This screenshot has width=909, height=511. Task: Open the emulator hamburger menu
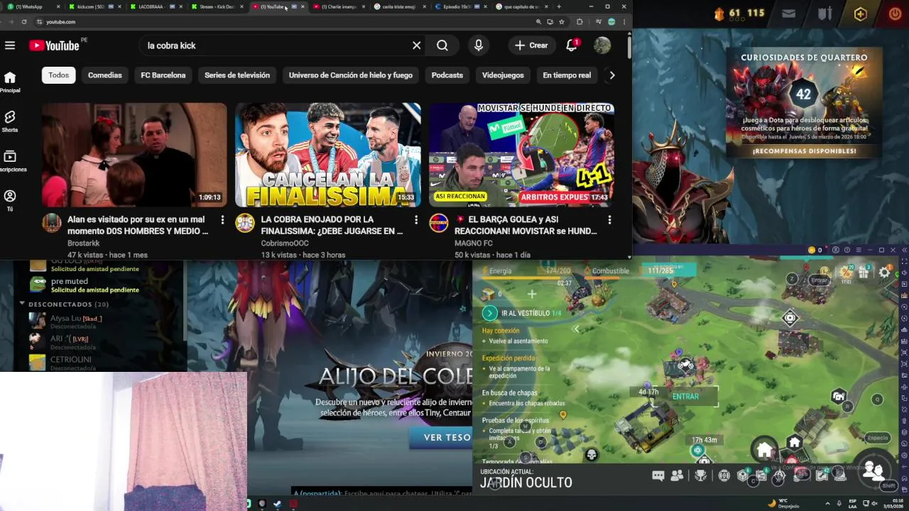857,250
